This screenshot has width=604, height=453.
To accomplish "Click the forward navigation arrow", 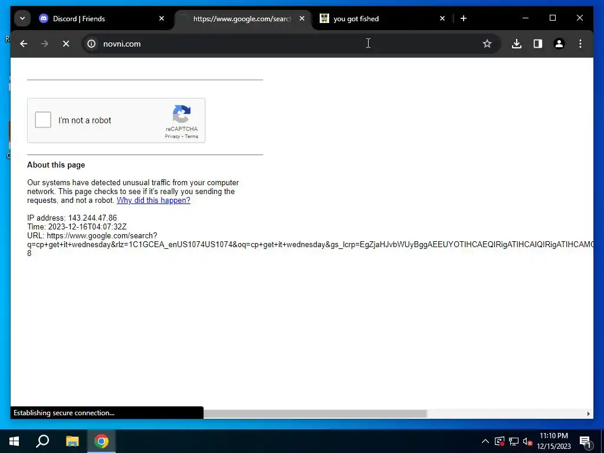I will click(45, 44).
